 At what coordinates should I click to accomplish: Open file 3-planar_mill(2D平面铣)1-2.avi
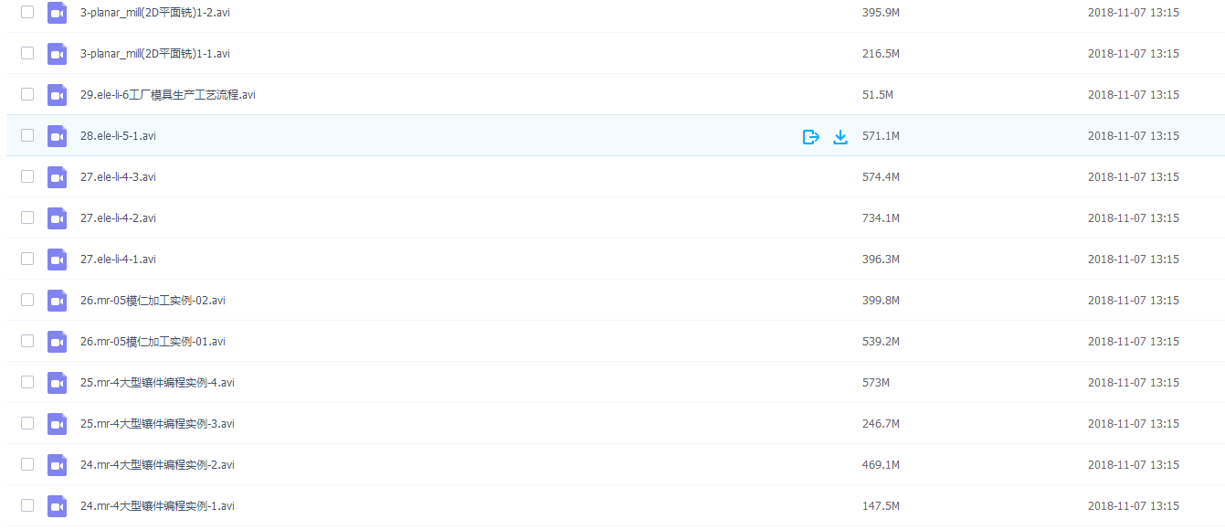(155, 13)
